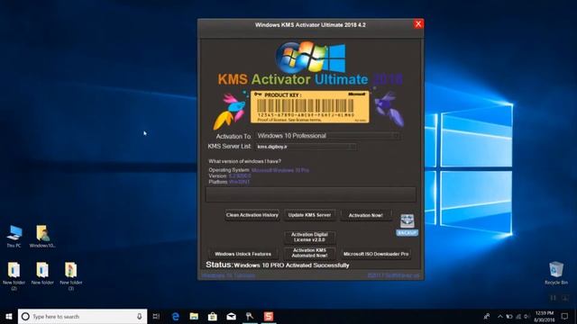
Task: Click the network icon in system tray
Action: 518,316
